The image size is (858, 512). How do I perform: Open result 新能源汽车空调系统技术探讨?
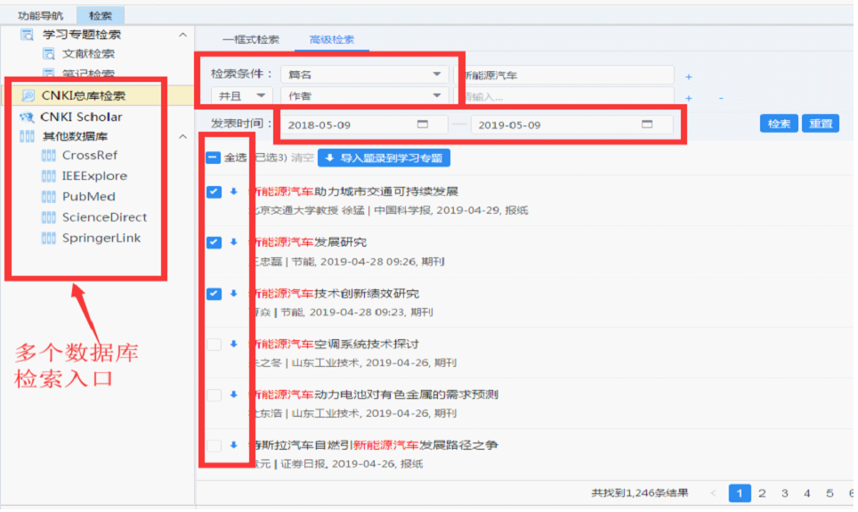pyautogui.click(x=335, y=345)
